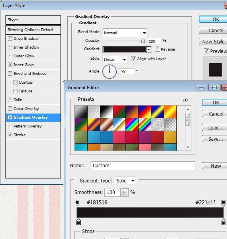The height and width of the screenshot is (239, 227).
Task: Open the Styles section in Layer Style
Action: 33,20
